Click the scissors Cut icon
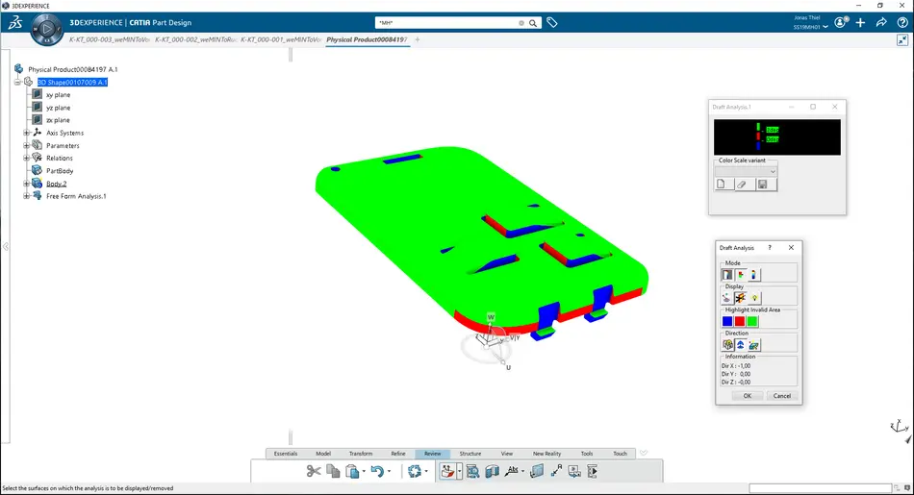Viewport: 914px width, 495px height. pyautogui.click(x=313, y=471)
